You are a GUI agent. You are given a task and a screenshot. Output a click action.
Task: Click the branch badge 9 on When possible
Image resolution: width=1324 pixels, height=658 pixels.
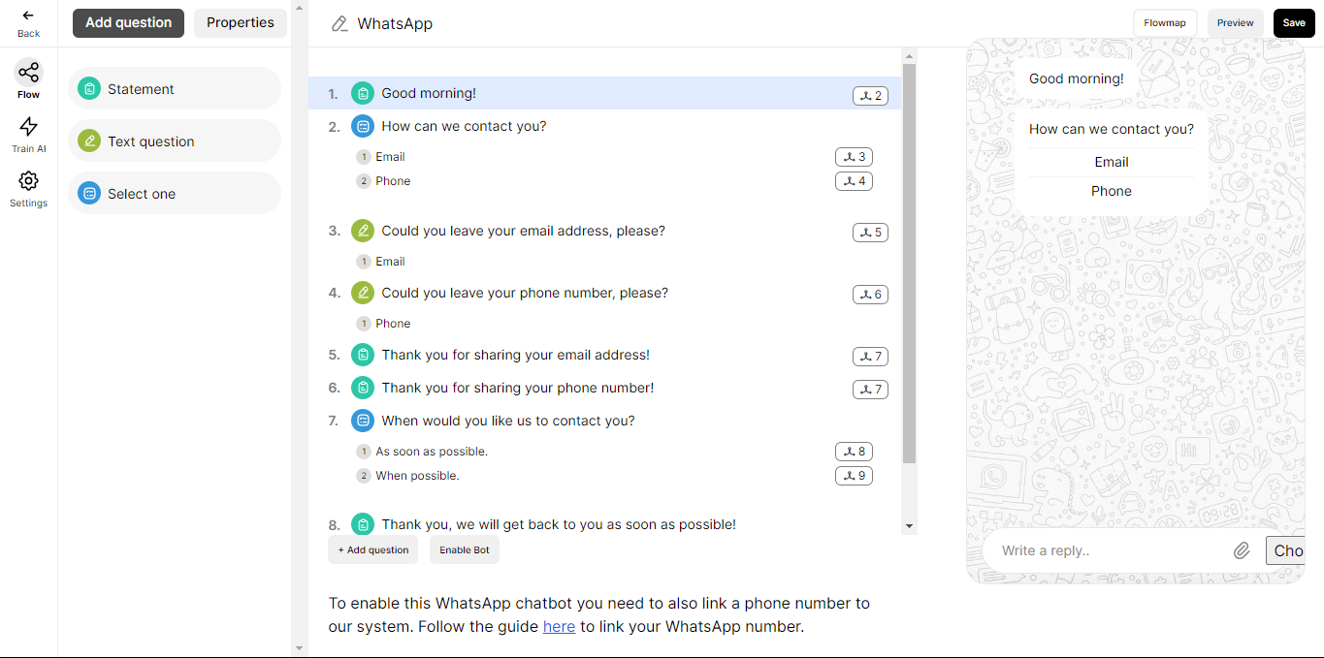854,476
